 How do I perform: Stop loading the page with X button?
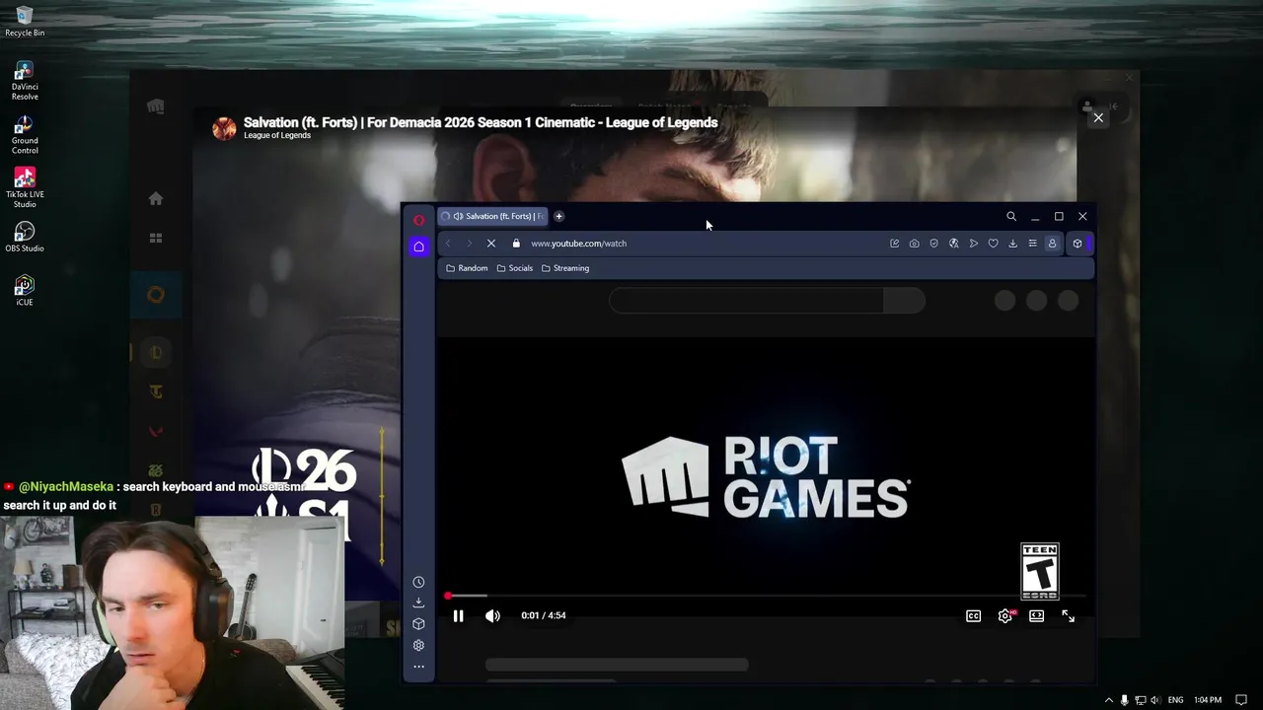point(491,244)
